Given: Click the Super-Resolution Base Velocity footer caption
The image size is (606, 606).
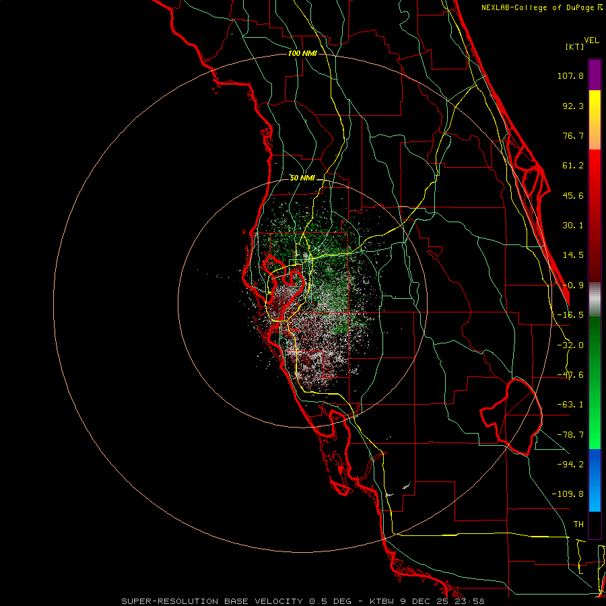Looking at the screenshot, I should (x=302, y=601).
